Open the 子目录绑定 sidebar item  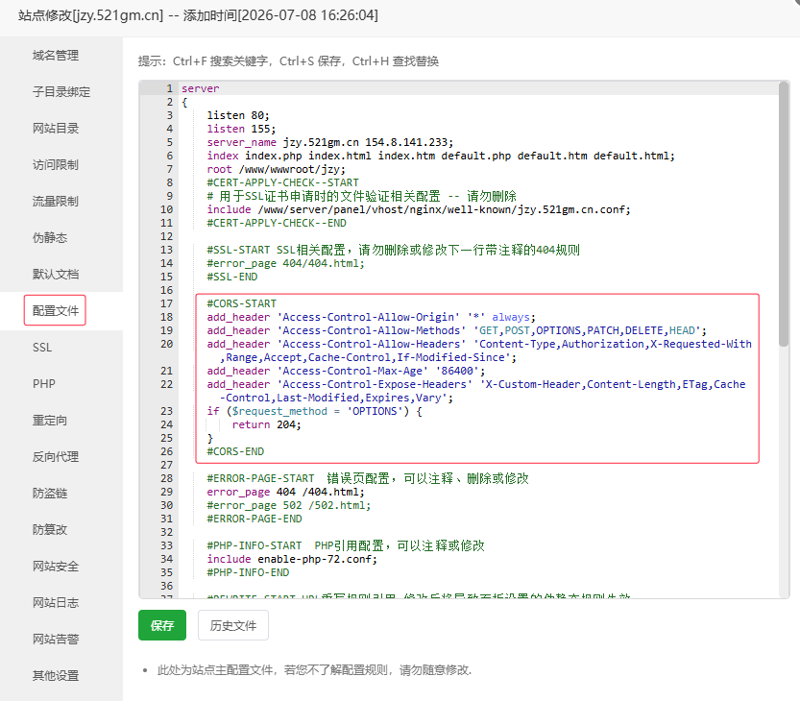tap(61, 92)
